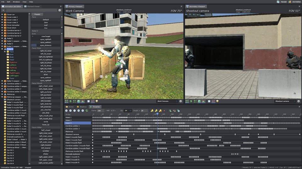Switch to the Shadows tab
The image size is (302, 169).
click(82, 107)
